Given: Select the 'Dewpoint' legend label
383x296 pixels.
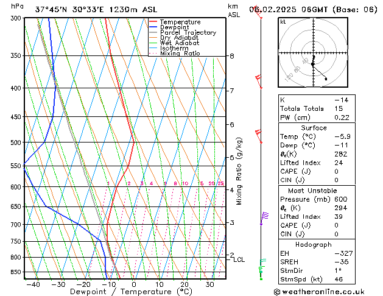Looking at the screenshot, I should click(x=174, y=27).
